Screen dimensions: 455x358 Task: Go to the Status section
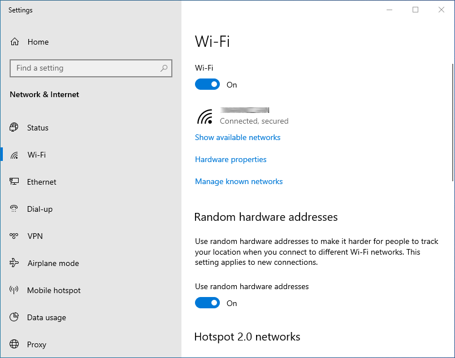point(38,128)
